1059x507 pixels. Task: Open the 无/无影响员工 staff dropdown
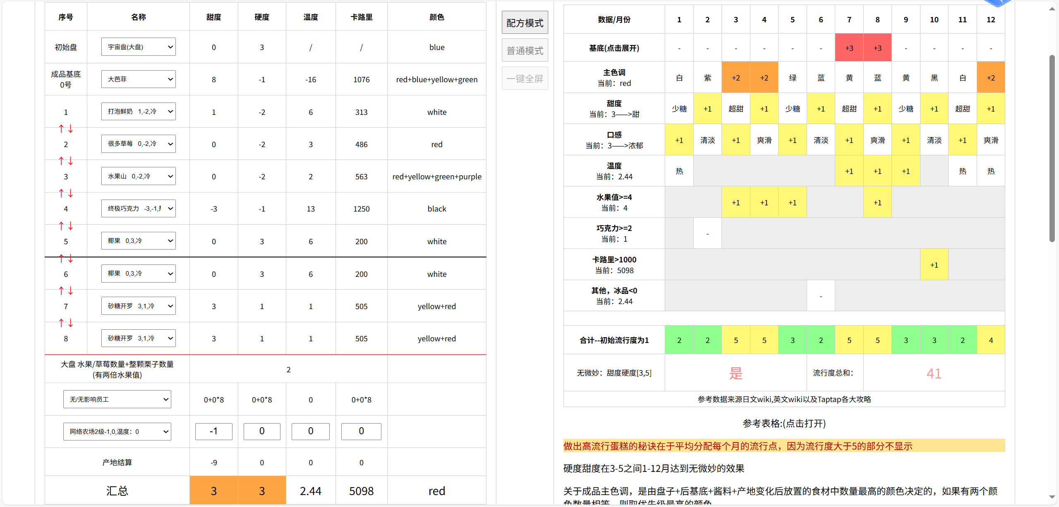pyautogui.click(x=117, y=399)
